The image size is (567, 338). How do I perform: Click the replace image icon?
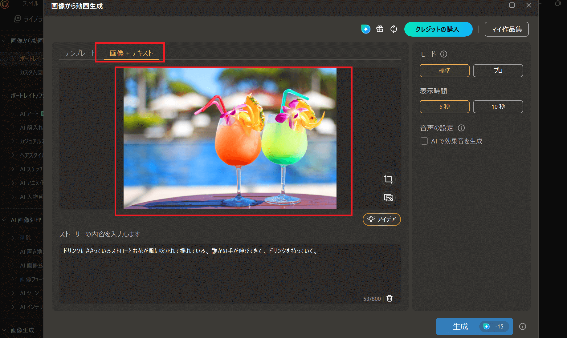(x=388, y=198)
